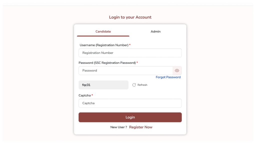
Task: Click inside the Password field
Action: point(125,70)
